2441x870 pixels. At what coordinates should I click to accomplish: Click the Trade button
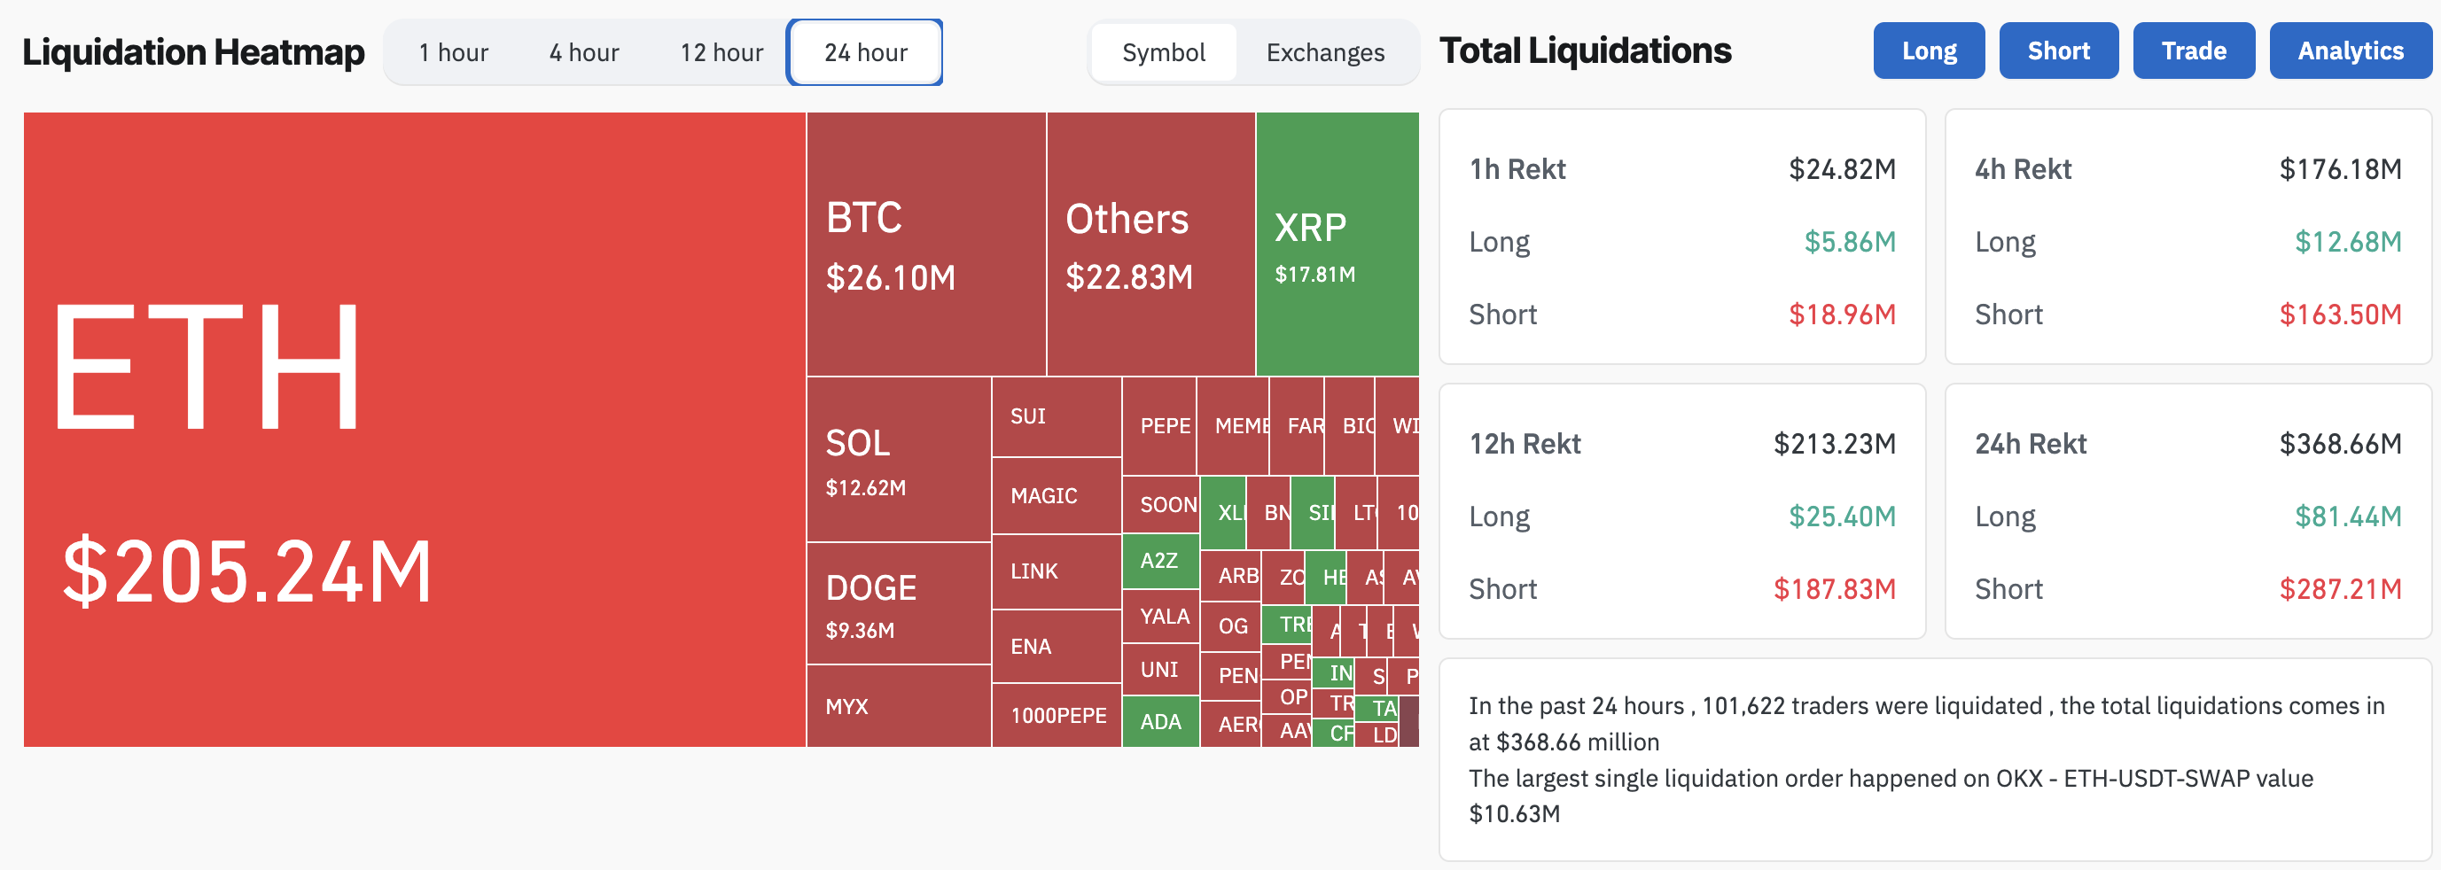(x=2194, y=50)
